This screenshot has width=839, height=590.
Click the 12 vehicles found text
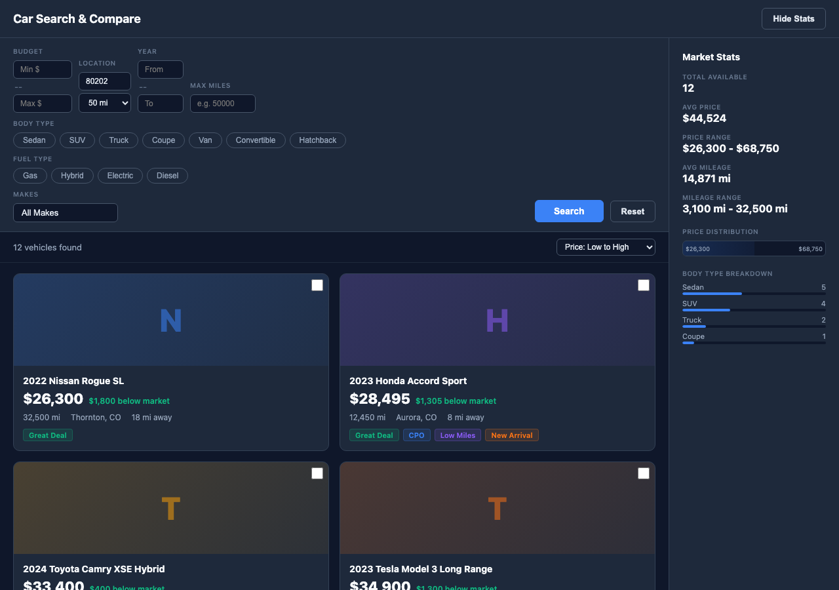(x=47, y=247)
